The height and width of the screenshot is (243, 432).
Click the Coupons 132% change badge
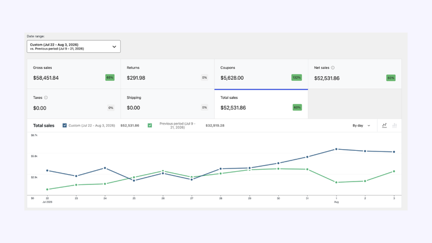(x=297, y=78)
